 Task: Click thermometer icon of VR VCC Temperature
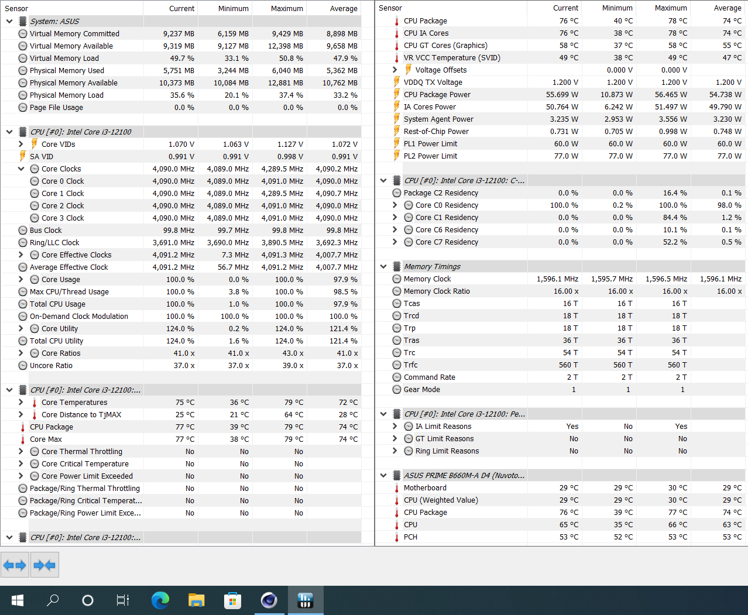click(397, 58)
